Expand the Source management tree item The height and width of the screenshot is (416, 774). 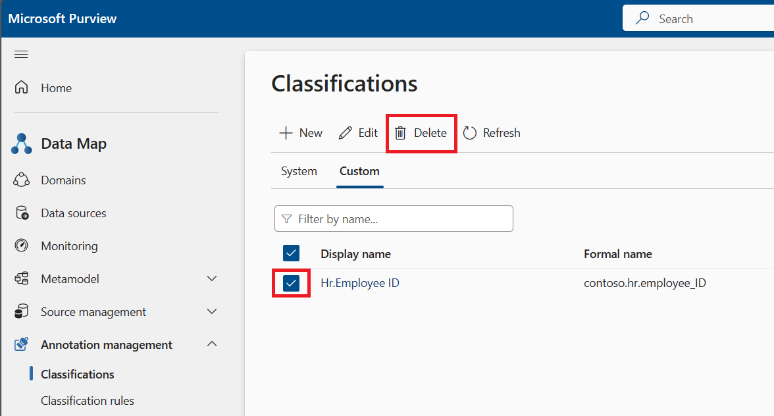(211, 311)
